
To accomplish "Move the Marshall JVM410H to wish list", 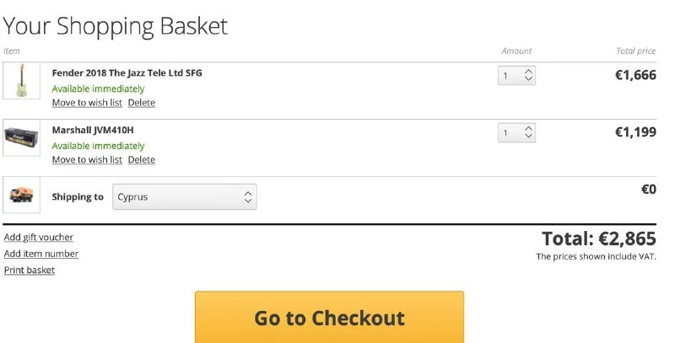I will [87, 160].
